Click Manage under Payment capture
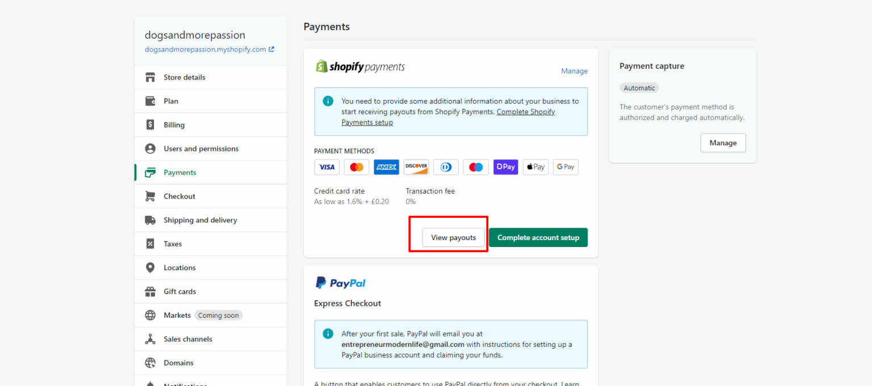872x386 pixels. 723,142
